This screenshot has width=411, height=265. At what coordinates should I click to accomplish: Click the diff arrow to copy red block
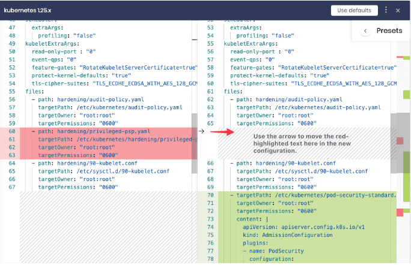point(201,131)
